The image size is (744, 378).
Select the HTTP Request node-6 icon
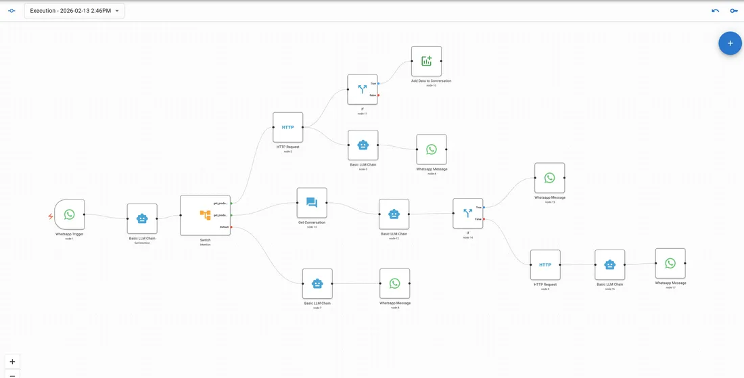click(545, 264)
